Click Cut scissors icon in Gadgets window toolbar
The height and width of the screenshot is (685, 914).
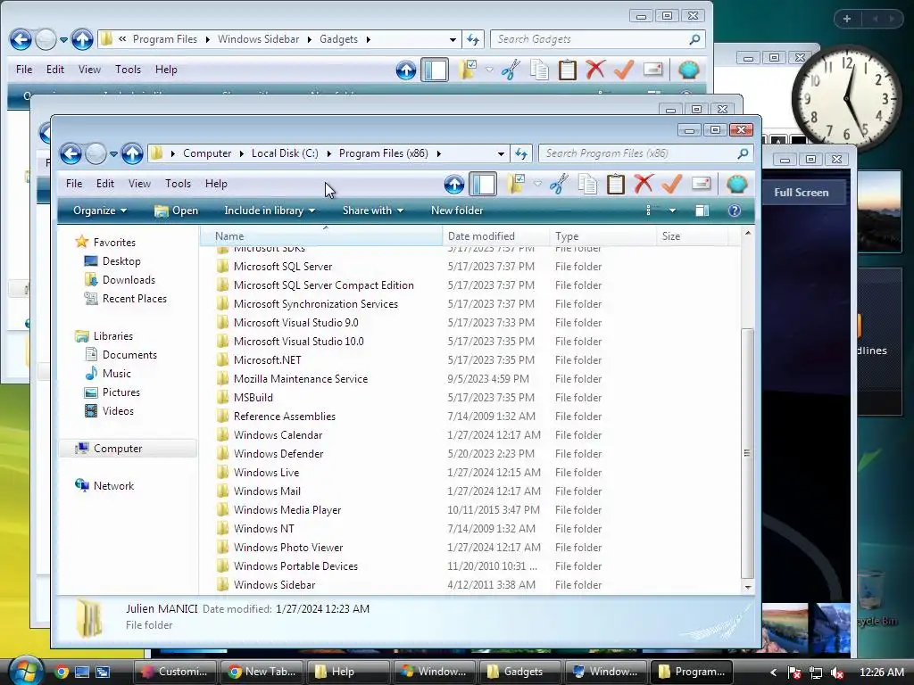(x=511, y=70)
